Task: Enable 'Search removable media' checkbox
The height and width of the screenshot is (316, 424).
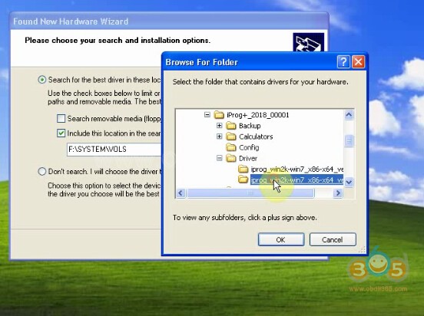Action: point(61,118)
